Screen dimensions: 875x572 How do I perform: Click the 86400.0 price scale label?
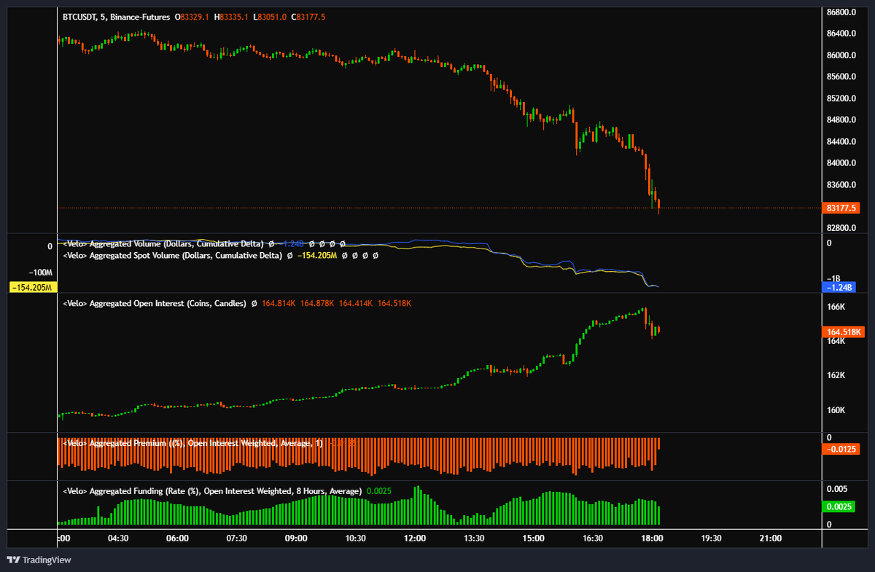point(841,34)
